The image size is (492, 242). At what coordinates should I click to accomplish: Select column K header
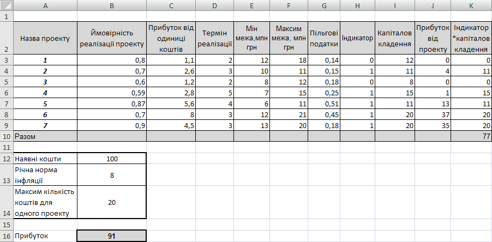[472, 5]
